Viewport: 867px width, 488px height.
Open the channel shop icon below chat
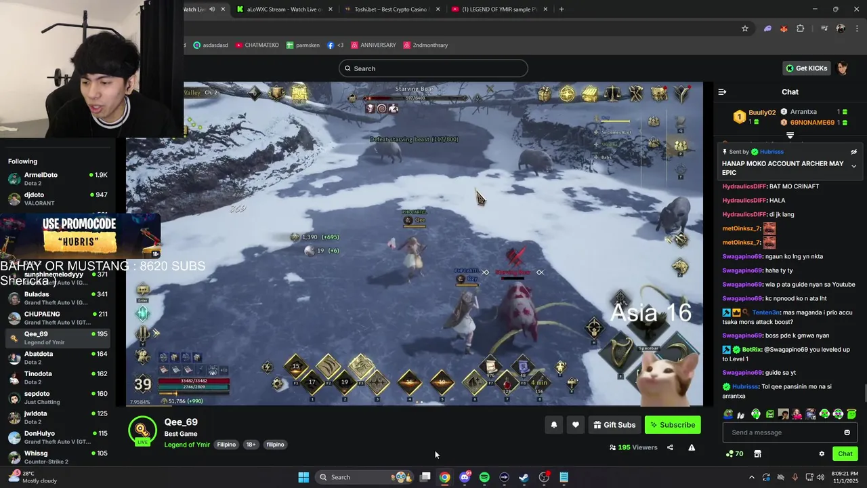tap(757, 453)
